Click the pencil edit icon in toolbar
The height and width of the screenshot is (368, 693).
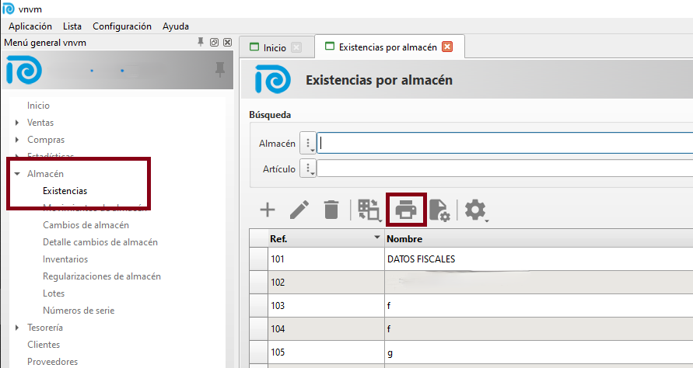299,210
